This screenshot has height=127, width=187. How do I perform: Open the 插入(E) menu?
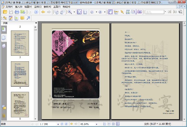click(x=19, y=7)
